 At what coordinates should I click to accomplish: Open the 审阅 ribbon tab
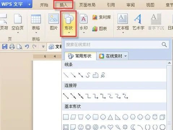[131, 5]
